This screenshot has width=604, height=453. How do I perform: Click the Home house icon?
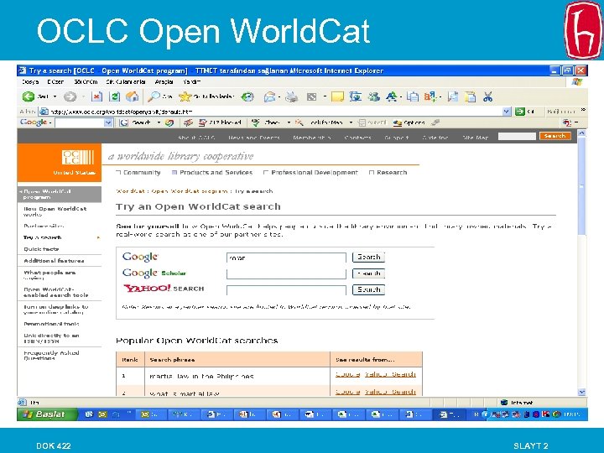coord(132,96)
